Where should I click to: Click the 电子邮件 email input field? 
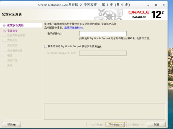(103, 34)
